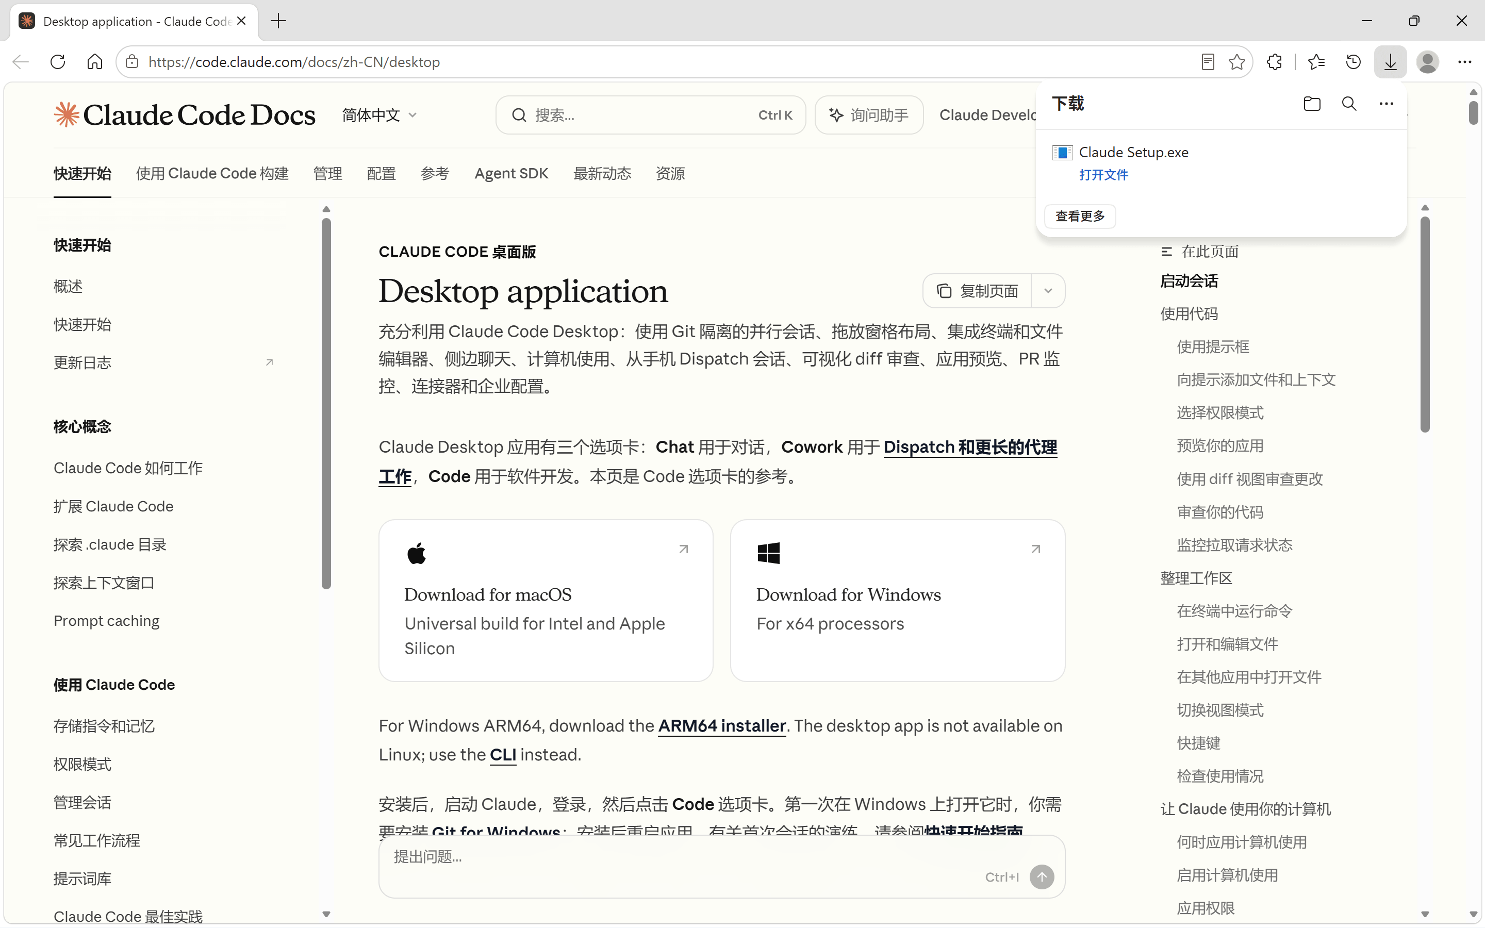Click the table of contents scrollbar thumb
1485x928 pixels.
1425,325
